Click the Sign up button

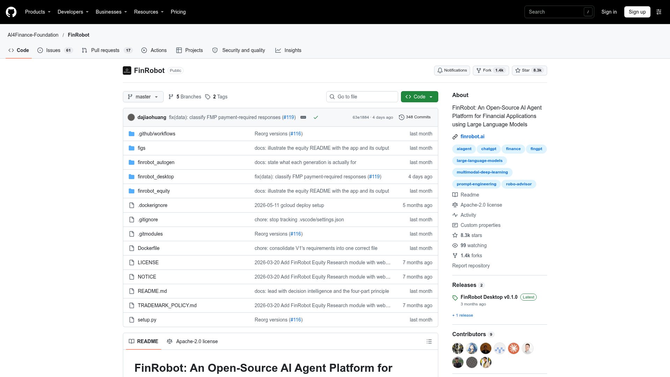coord(637,12)
